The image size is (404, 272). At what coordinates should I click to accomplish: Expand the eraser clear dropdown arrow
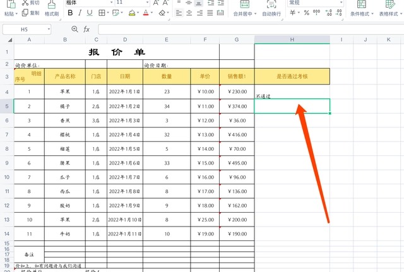click(x=168, y=13)
